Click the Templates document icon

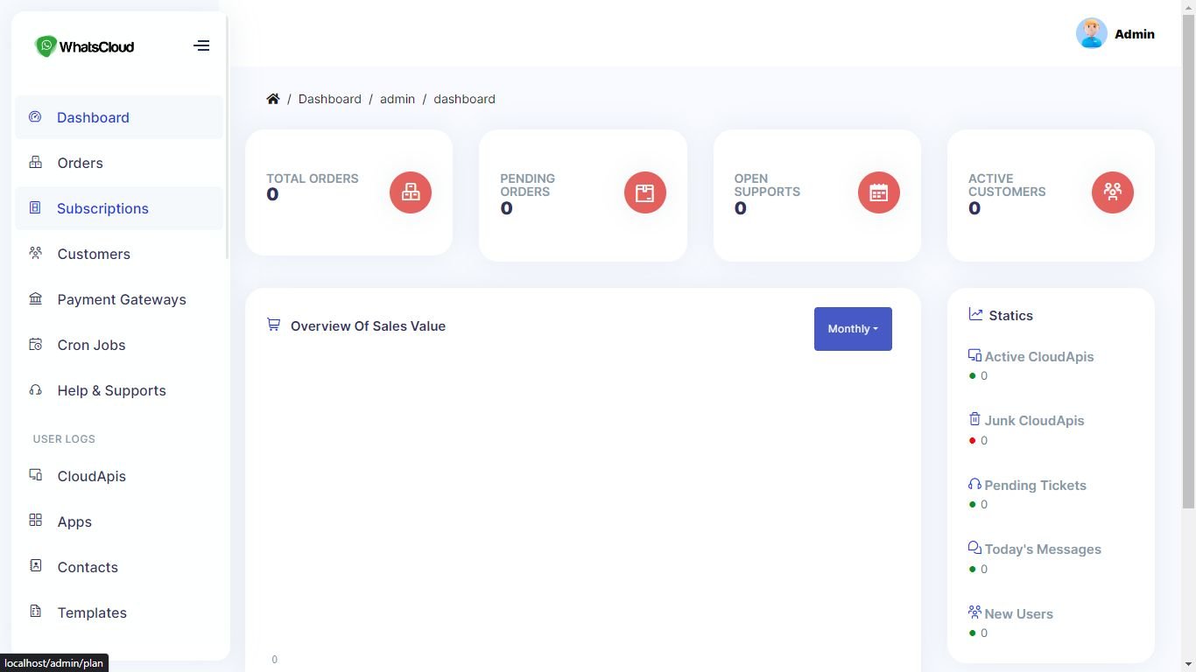pos(35,612)
